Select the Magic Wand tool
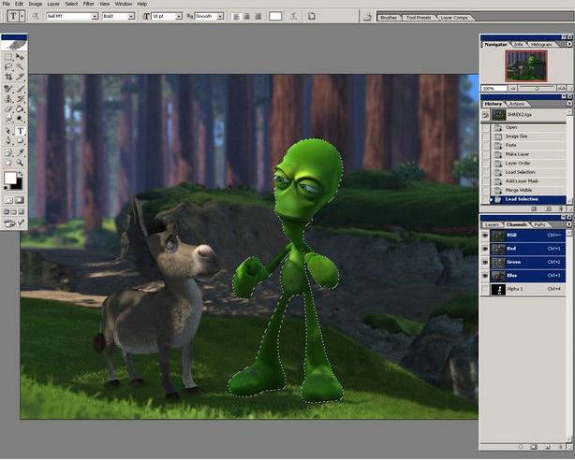This screenshot has height=460, width=575. pyautogui.click(x=20, y=66)
